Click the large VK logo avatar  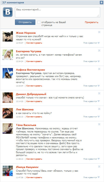coord(8,12)
